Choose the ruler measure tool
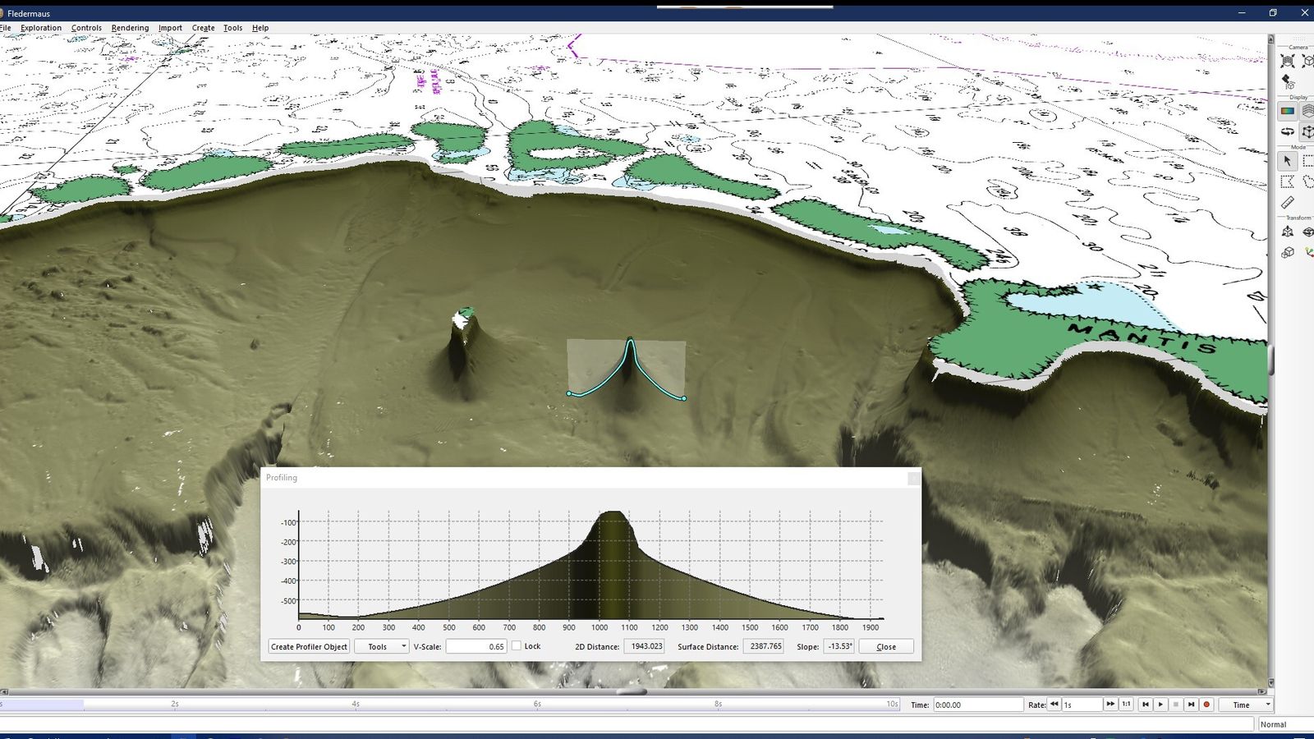The width and height of the screenshot is (1314, 739). coord(1287,203)
